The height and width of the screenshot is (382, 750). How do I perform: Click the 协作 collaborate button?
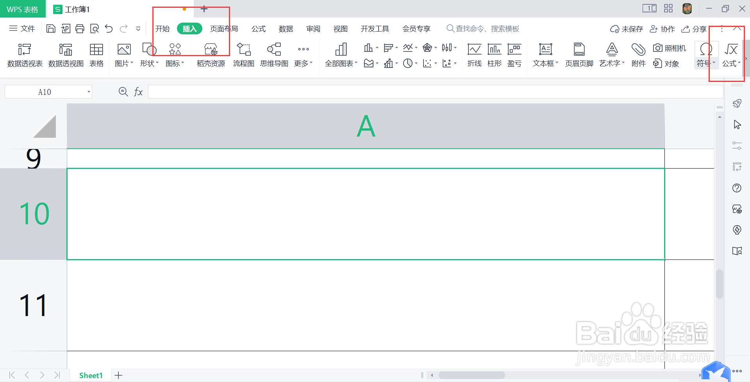662,29
